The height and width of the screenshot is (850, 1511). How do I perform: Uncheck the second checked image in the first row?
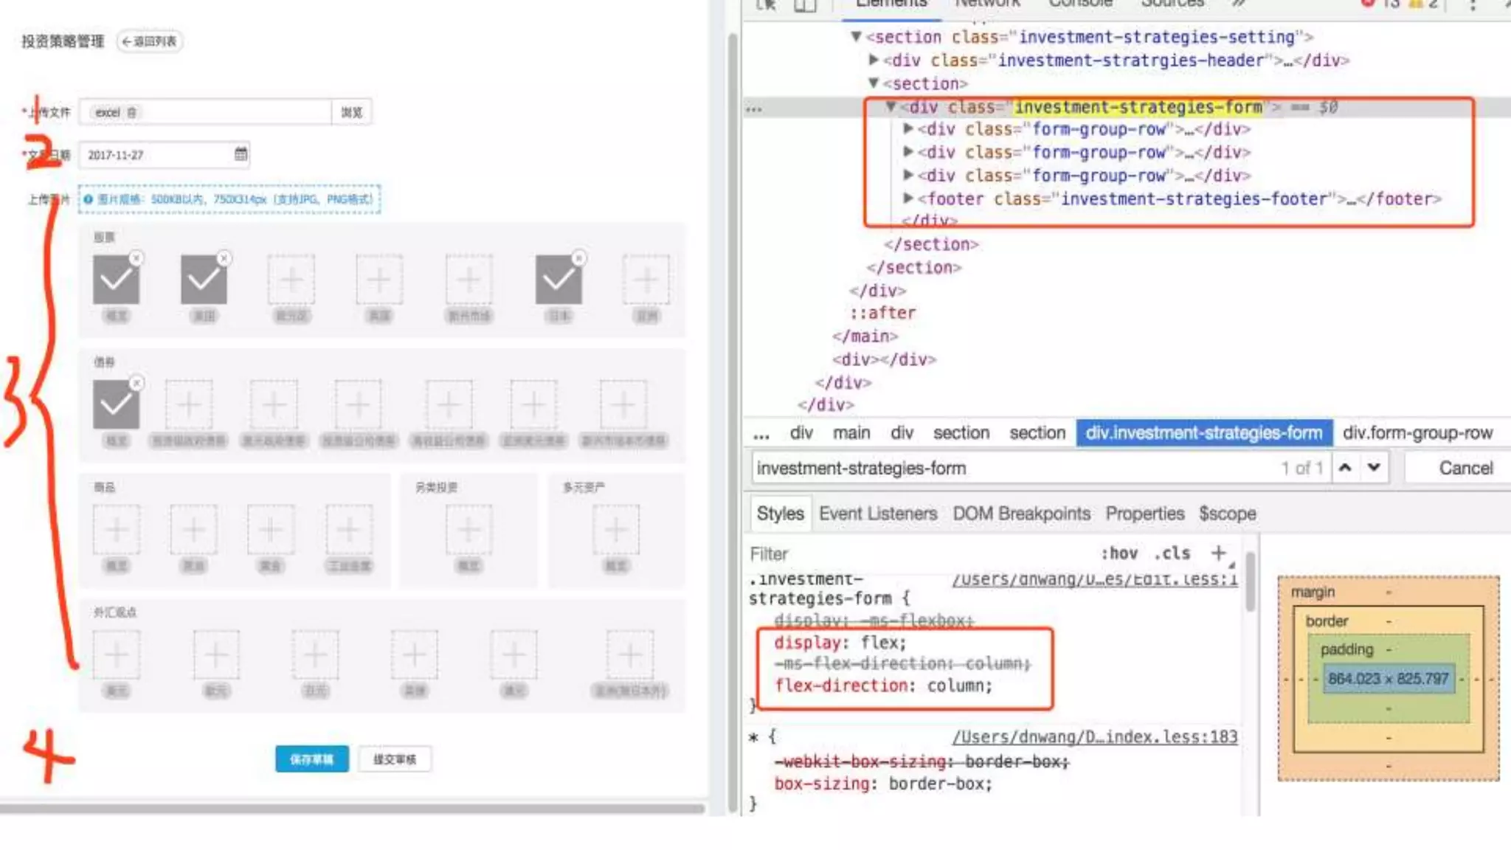click(x=204, y=280)
